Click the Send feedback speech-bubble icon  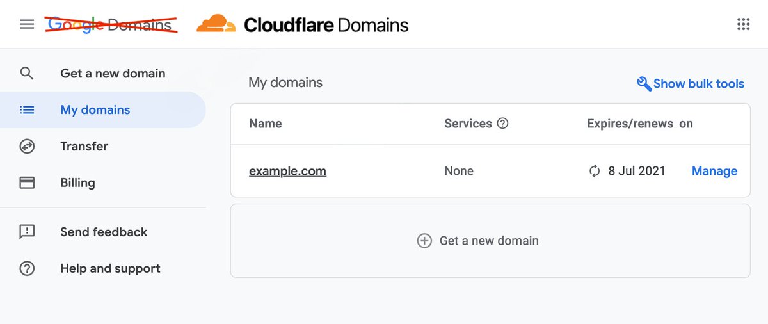27,232
